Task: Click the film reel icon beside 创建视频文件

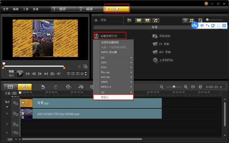Action: (97, 36)
